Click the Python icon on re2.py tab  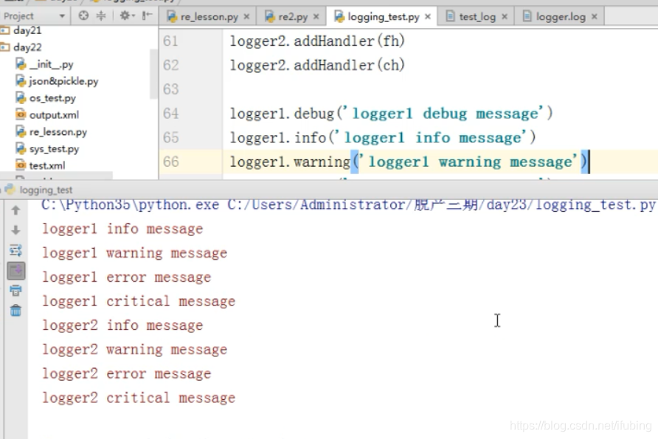(269, 16)
